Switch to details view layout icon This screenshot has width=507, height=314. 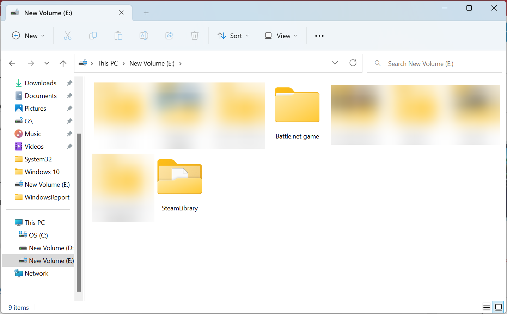487,307
